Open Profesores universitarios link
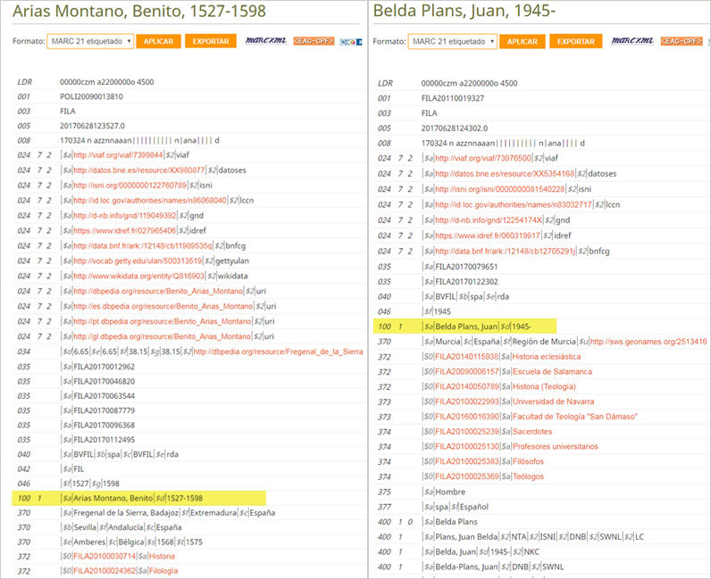 pos(555,446)
